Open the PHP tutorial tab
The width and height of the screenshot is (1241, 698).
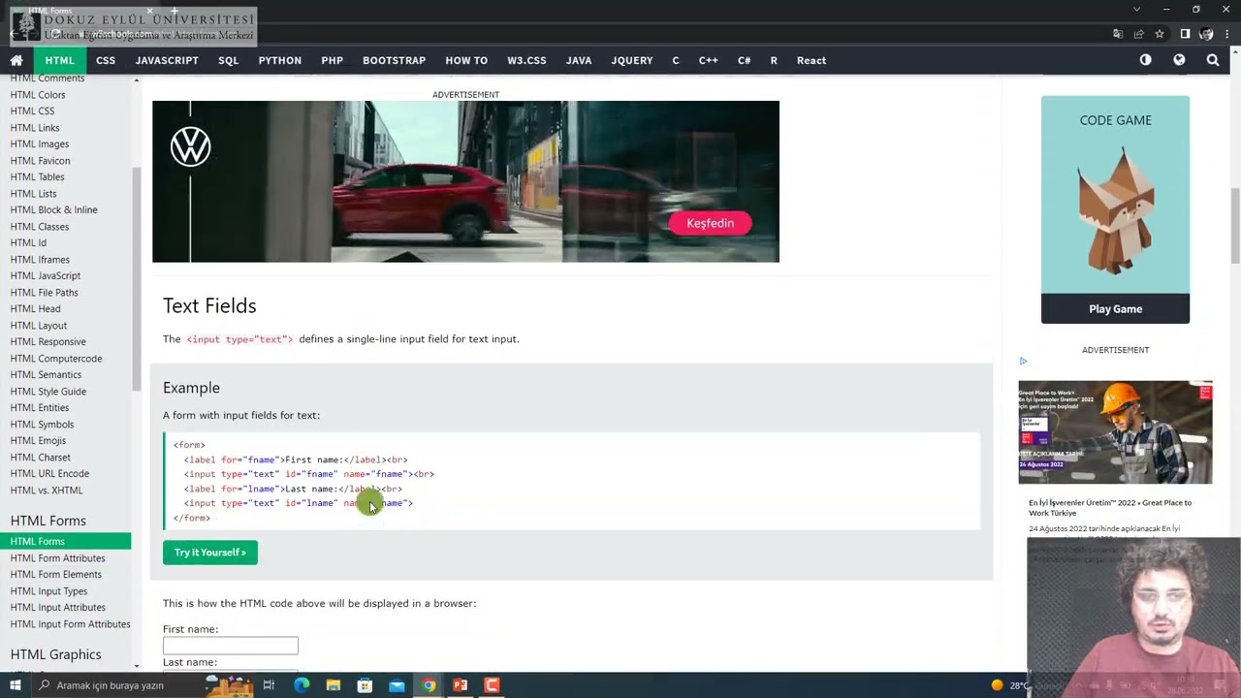[332, 60]
